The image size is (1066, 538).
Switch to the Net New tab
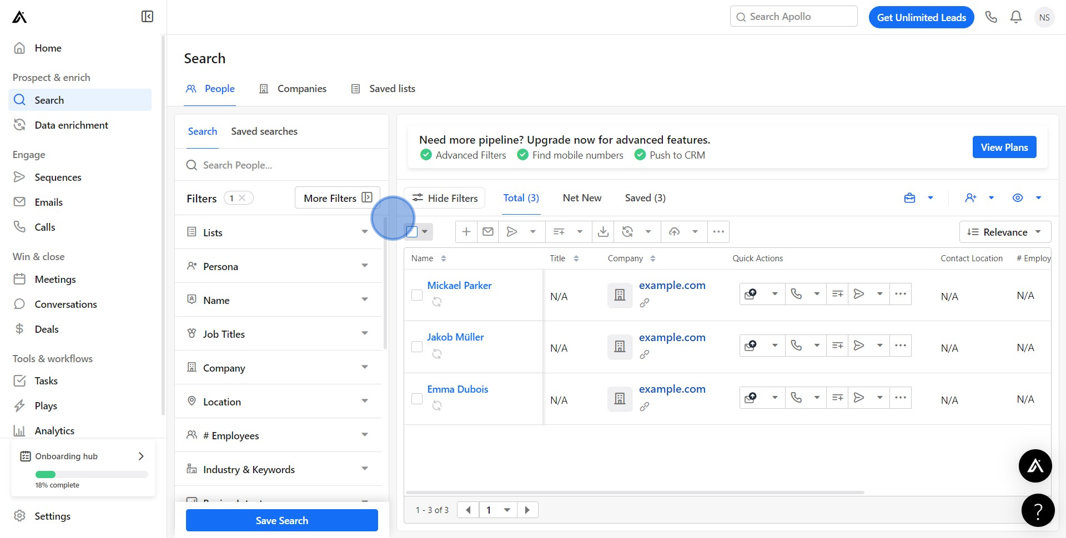[582, 198]
